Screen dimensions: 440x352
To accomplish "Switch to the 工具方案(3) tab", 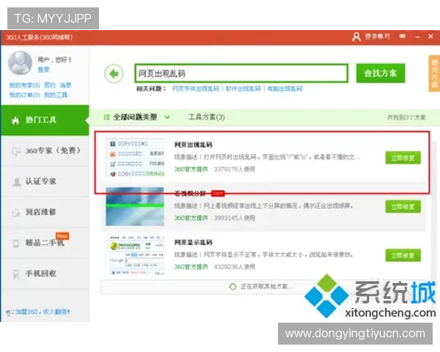I will click(x=207, y=117).
